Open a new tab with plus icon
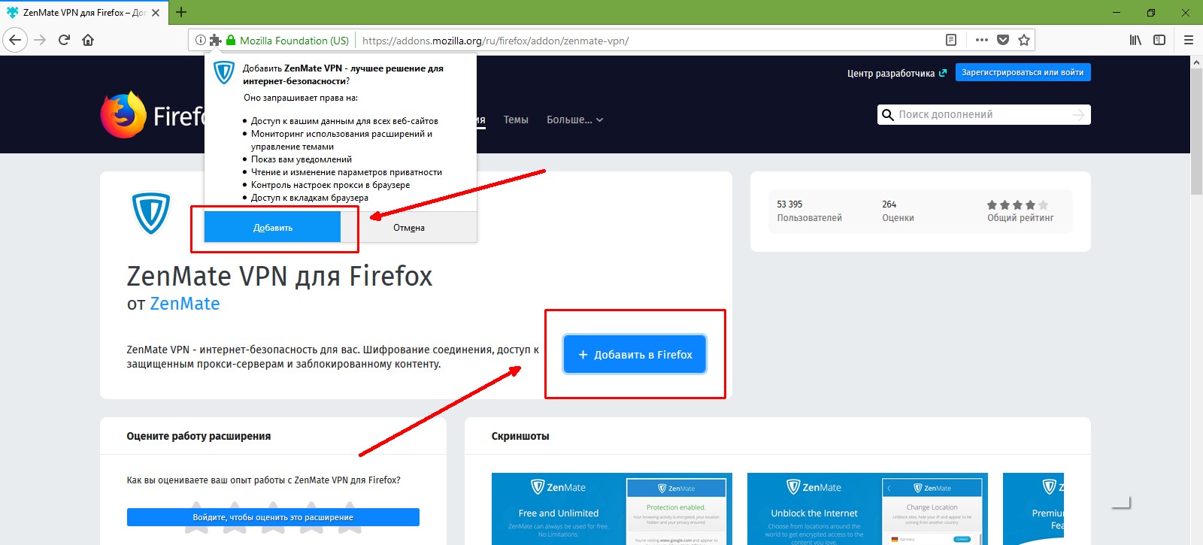 (181, 12)
